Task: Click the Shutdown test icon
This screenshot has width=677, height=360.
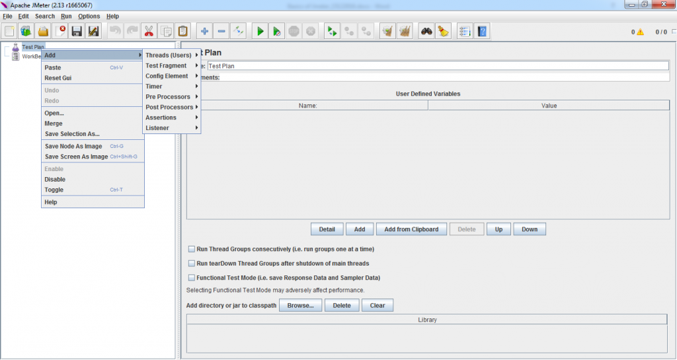Action: [x=311, y=32]
